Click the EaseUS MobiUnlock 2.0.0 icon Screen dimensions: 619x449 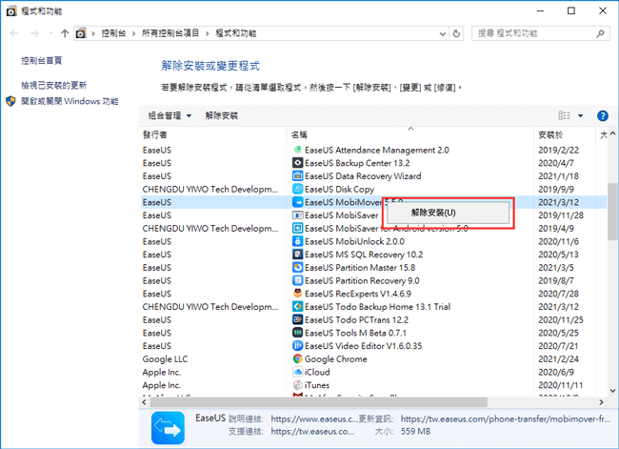(298, 241)
